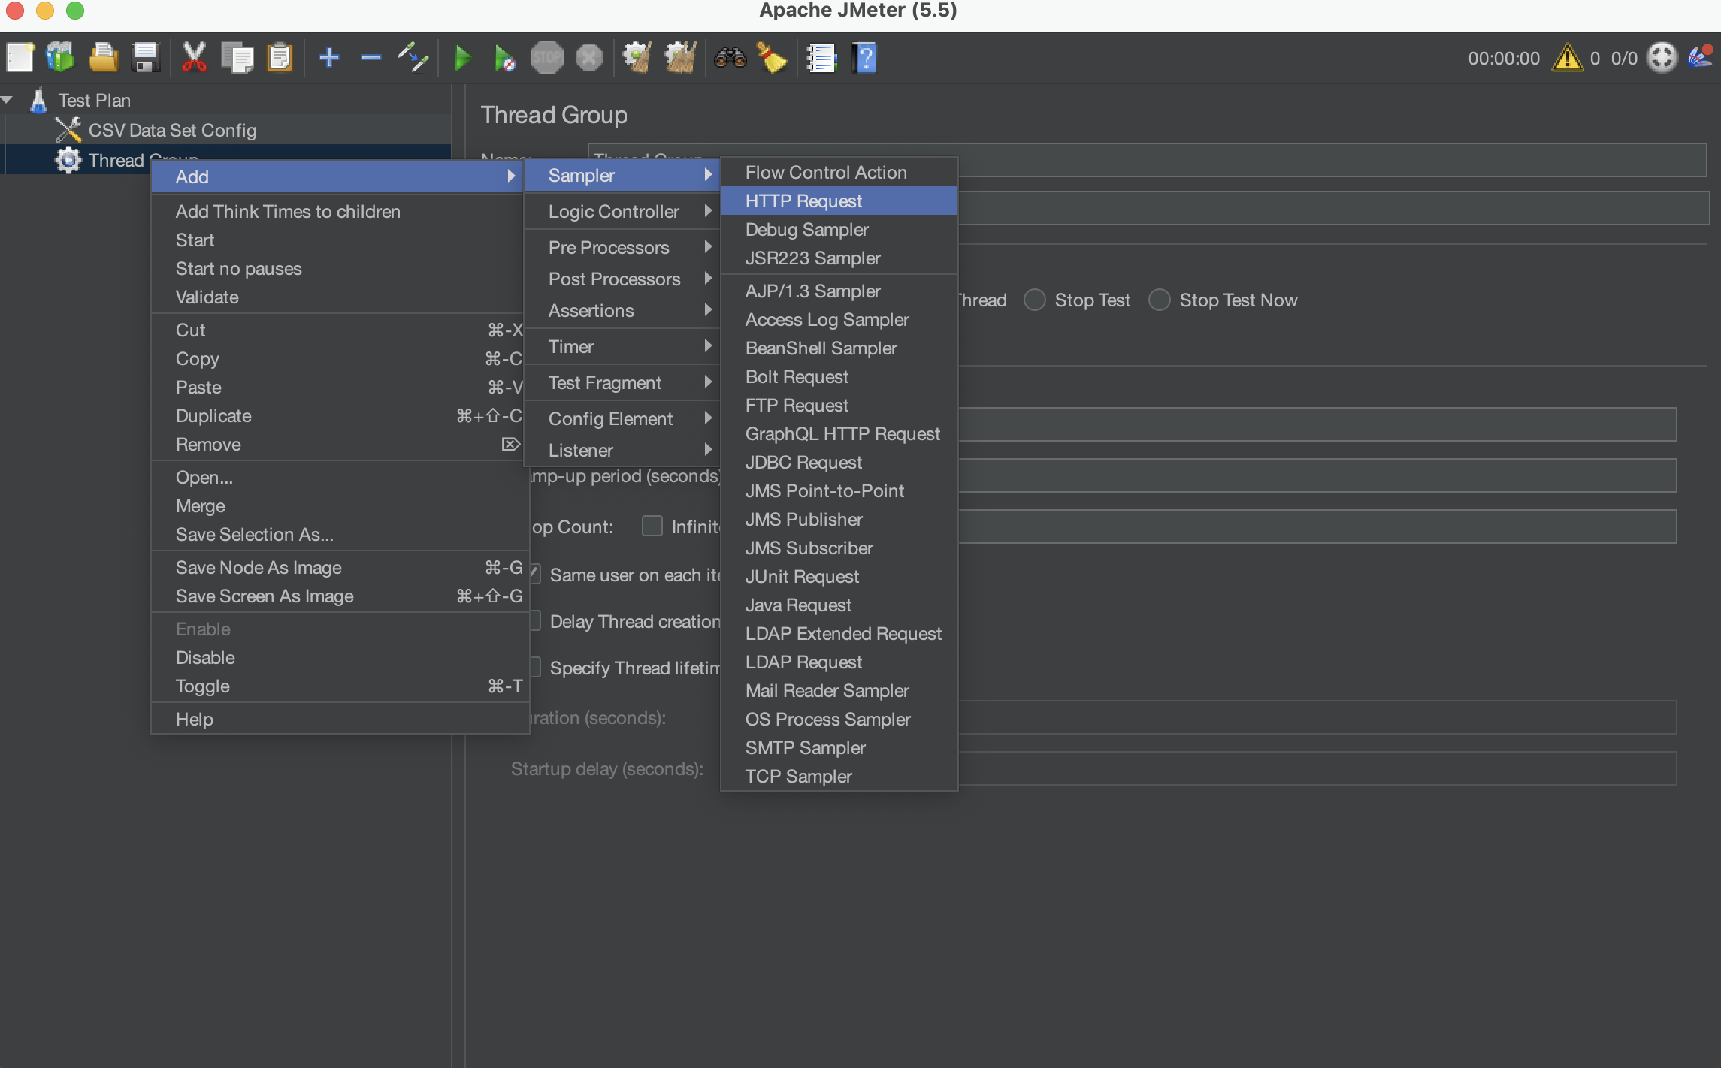The height and width of the screenshot is (1068, 1721).
Task: Click the Startup delay input field
Action: 1317,768
